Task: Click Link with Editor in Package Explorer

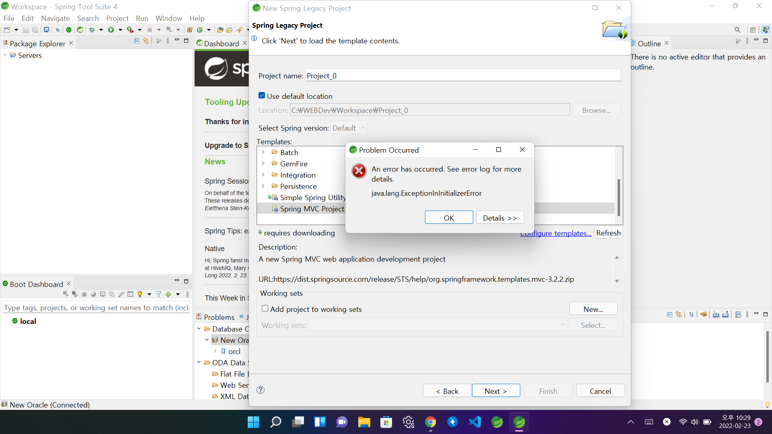Action: (x=146, y=41)
